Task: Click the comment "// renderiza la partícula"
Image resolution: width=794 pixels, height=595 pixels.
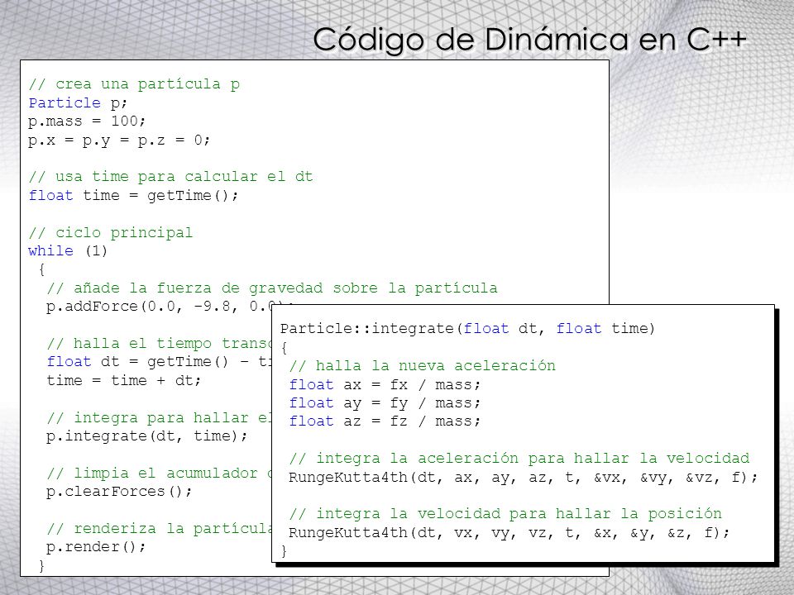Action: tap(160, 529)
